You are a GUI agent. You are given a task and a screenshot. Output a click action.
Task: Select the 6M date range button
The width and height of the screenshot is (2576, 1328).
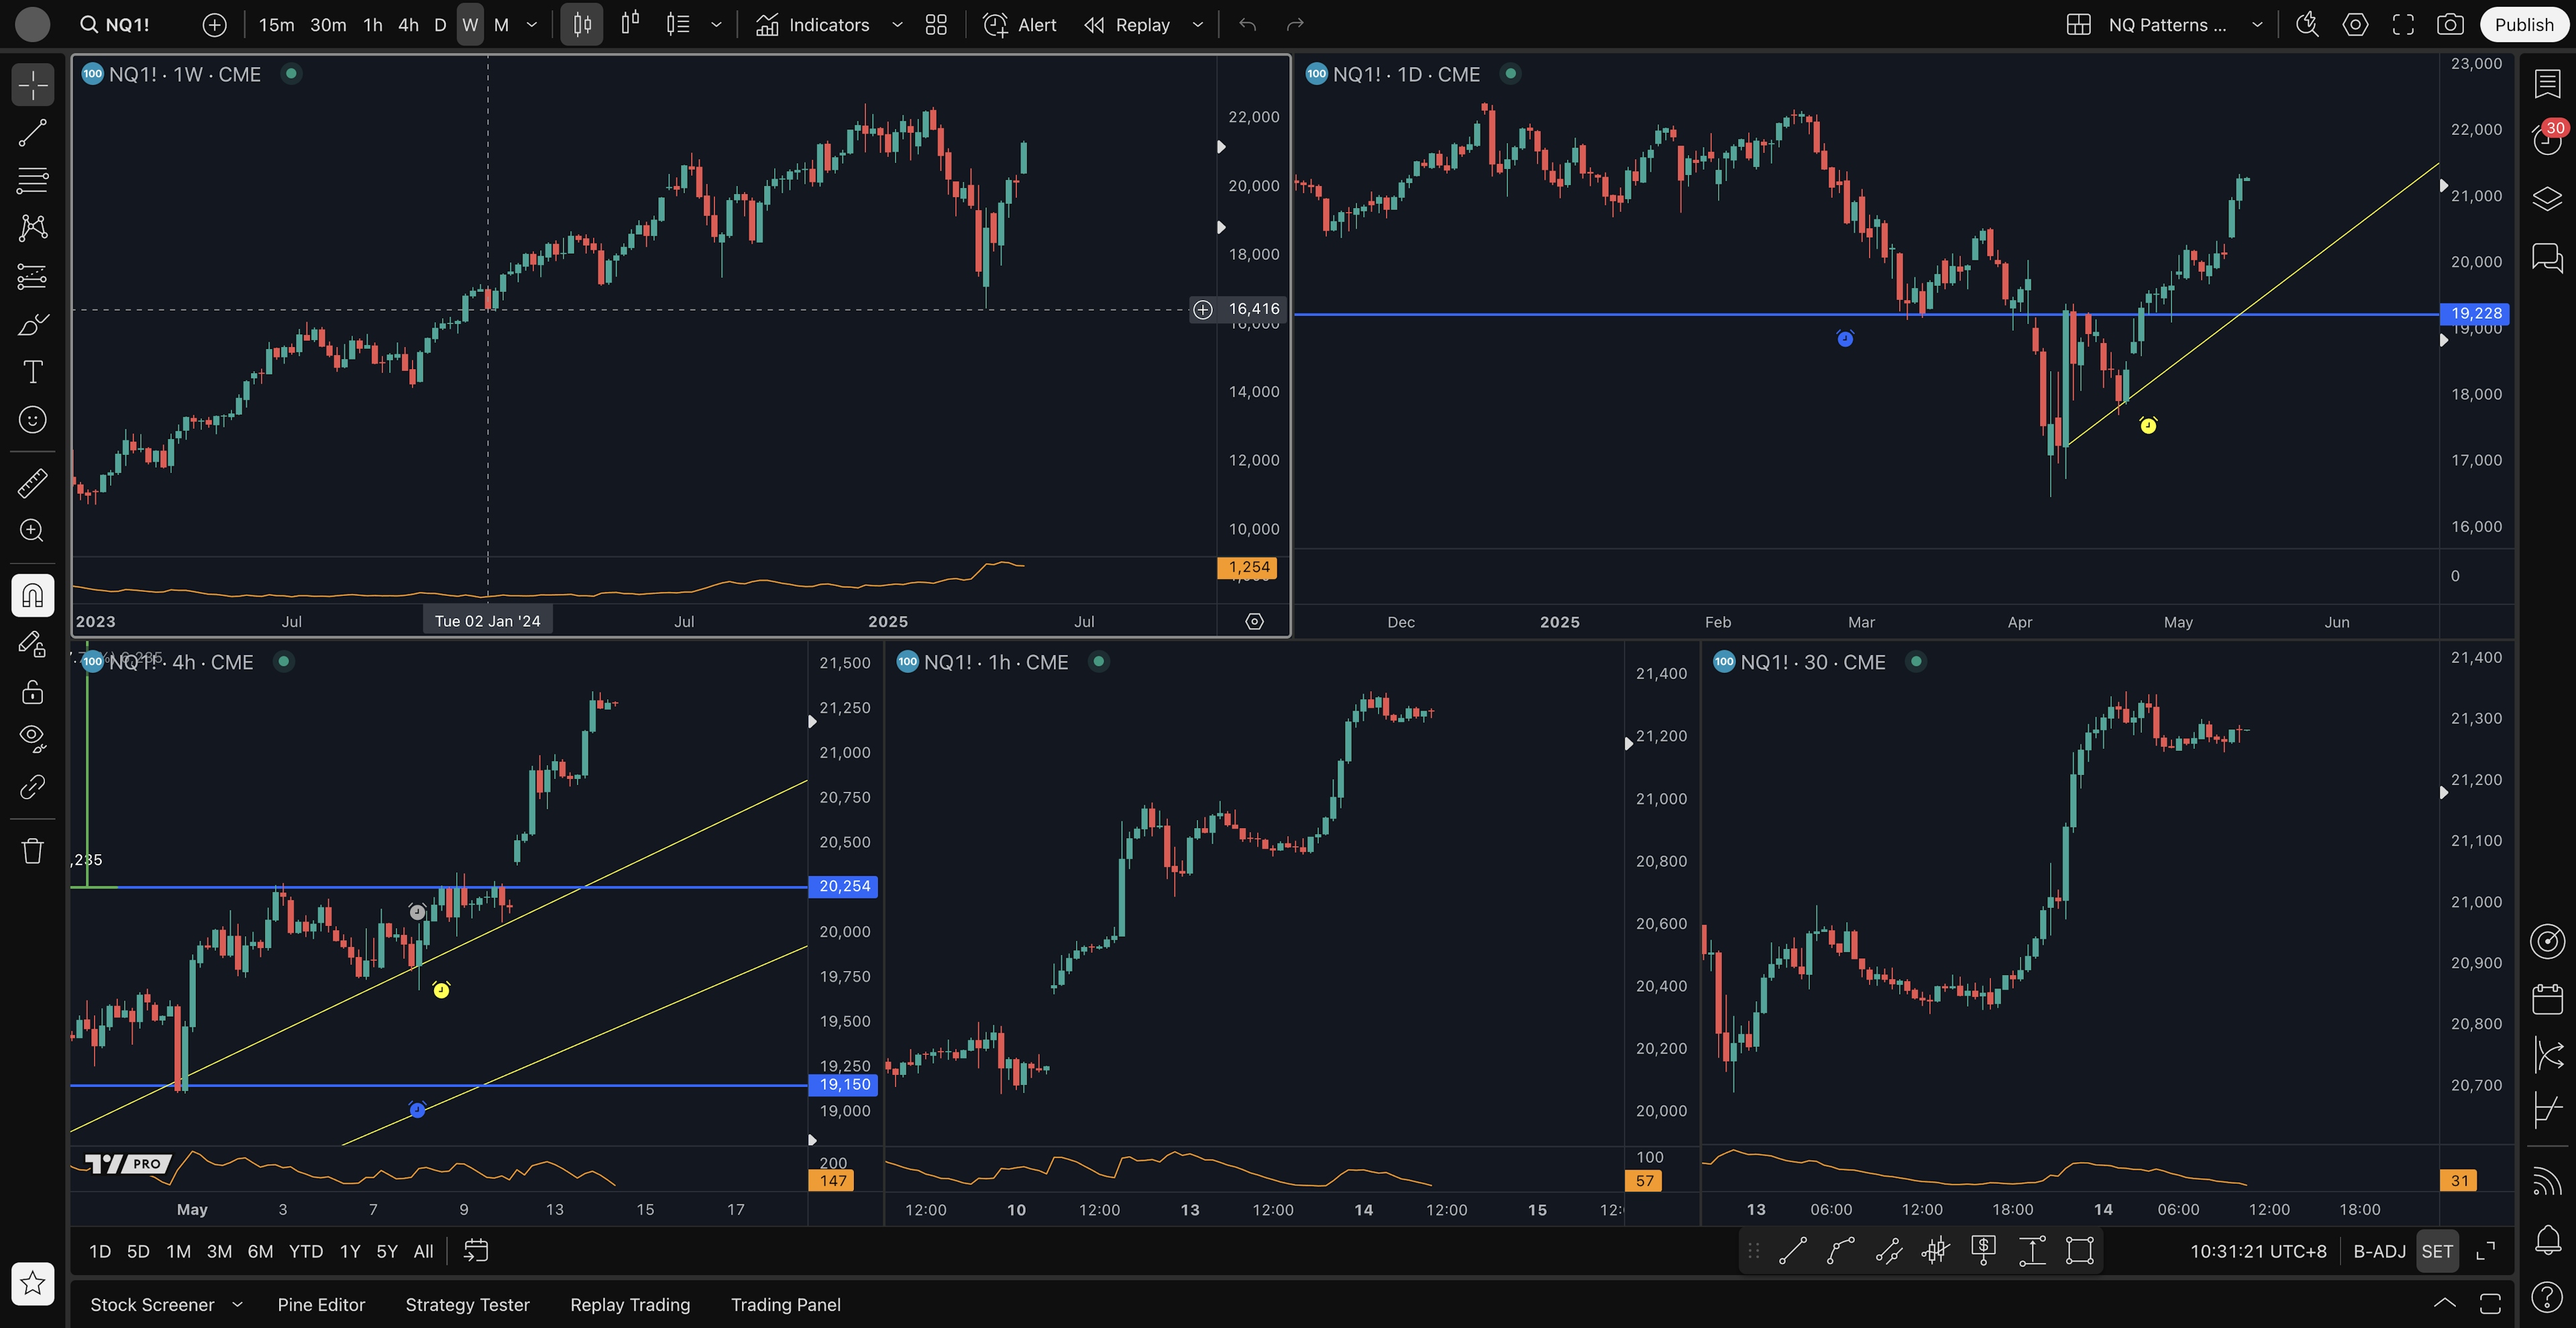[x=260, y=1251]
